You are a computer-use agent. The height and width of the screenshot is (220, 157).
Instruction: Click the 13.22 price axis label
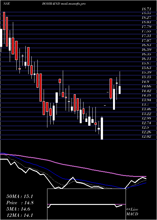146,114
